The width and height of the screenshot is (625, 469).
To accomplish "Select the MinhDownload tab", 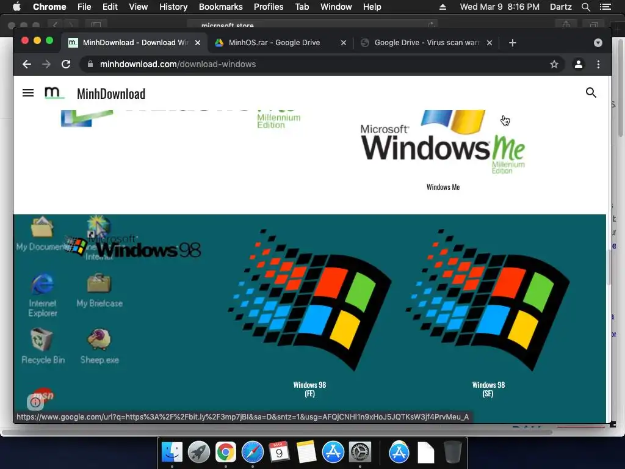I will [x=134, y=43].
